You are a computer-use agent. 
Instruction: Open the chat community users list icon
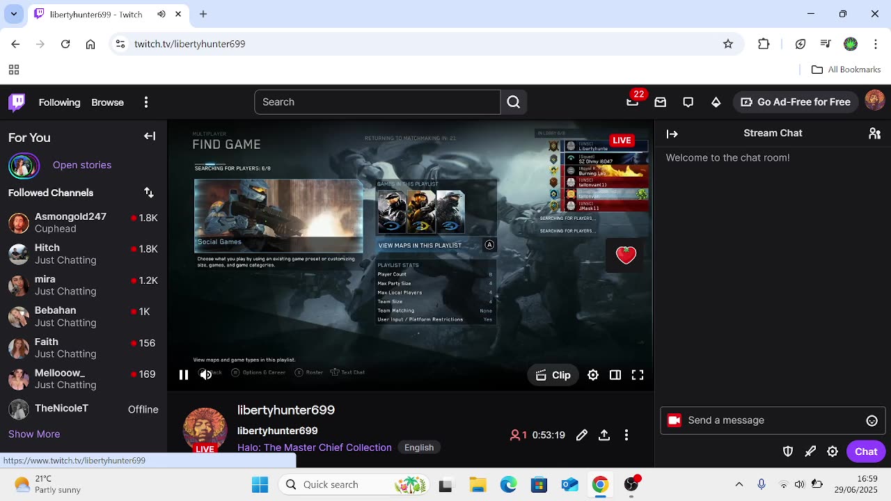point(875,134)
